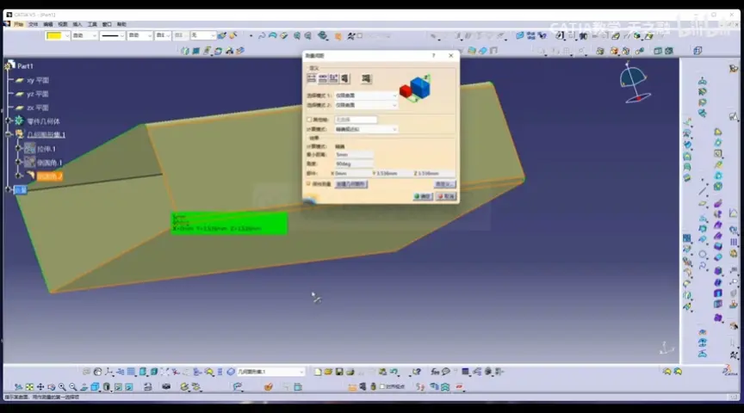This screenshot has height=413, width=744.
Task: Click the Zoom Out magnifier icon
Action: [x=72, y=387]
